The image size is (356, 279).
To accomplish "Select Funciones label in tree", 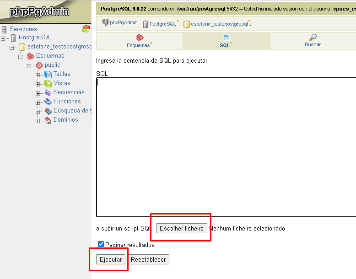I will pos(67,101).
